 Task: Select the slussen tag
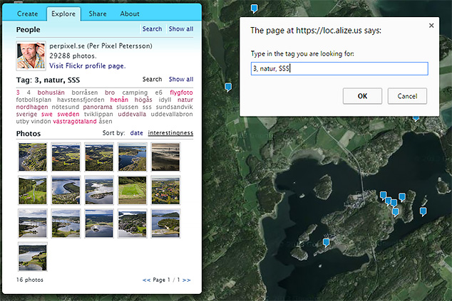[127, 107]
